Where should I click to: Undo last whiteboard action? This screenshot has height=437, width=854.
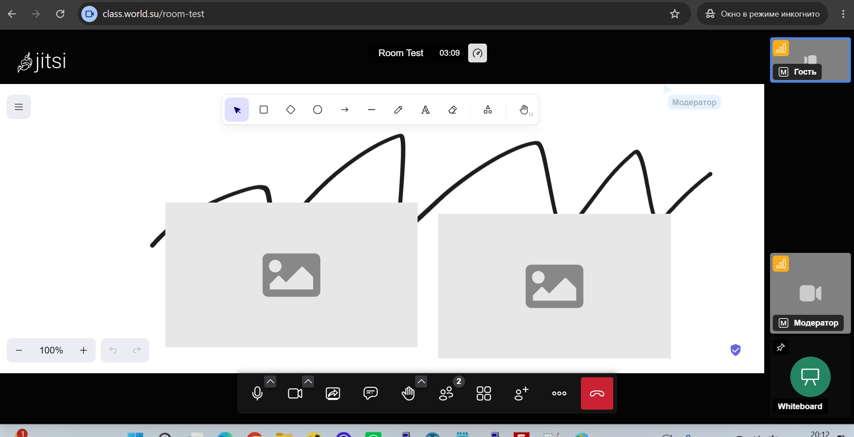pyautogui.click(x=113, y=350)
